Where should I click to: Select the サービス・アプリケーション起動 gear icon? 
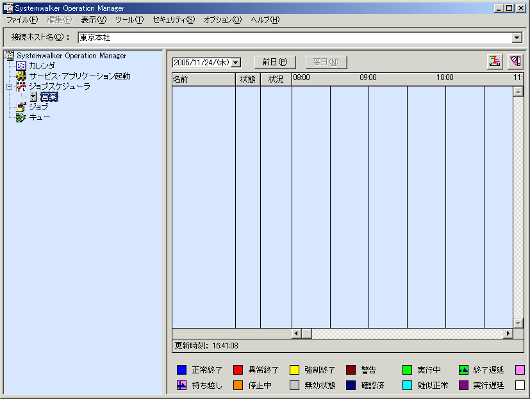(21, 76)
